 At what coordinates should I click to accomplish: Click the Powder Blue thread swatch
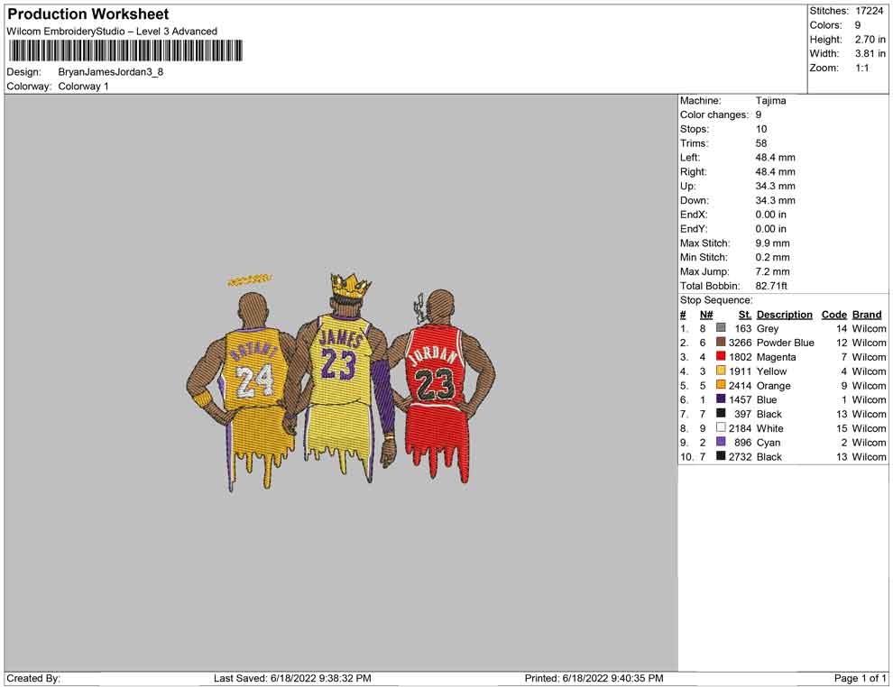coord(721,342)
